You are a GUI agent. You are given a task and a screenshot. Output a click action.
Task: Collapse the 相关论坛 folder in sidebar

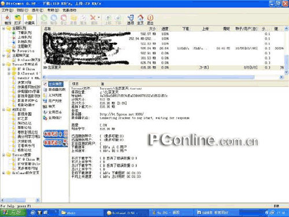(3, 109)
